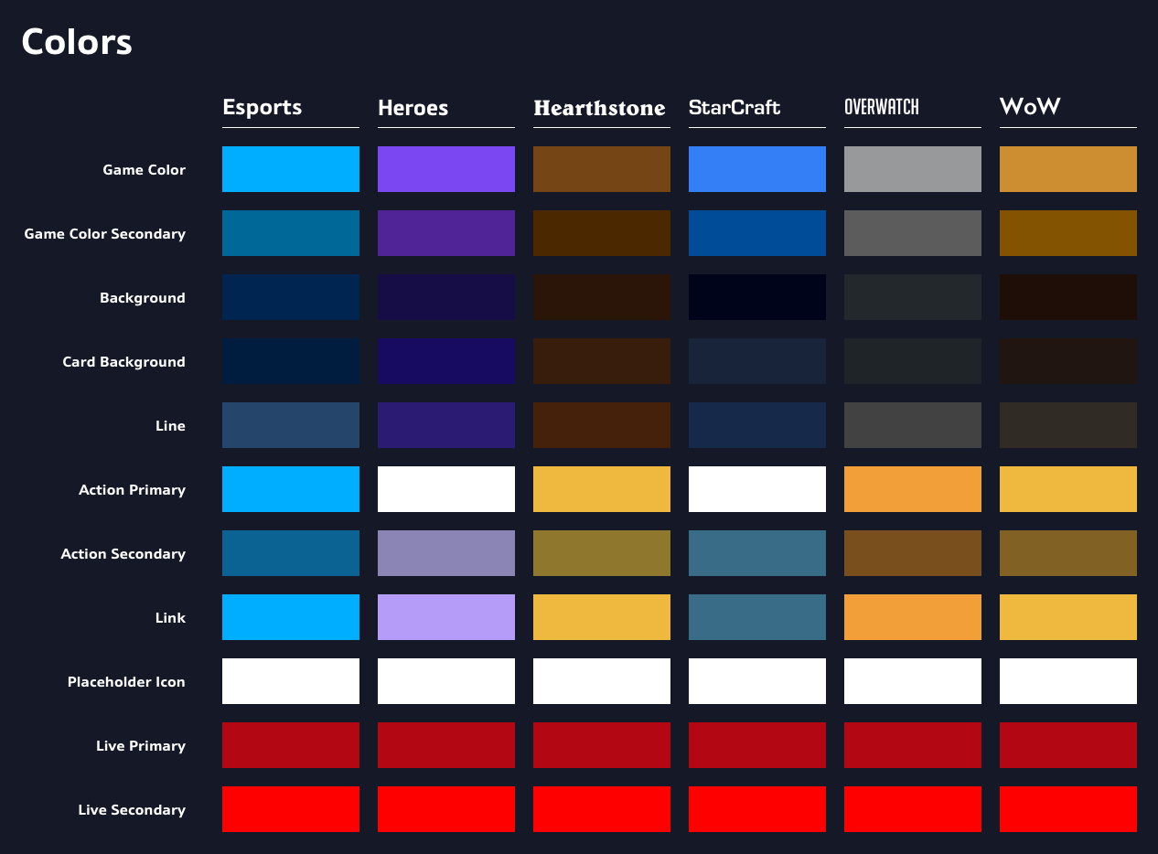Select Heroes Background swatch
The height and width of the screenshot is (854, 1158).
(x=446, y=297)
